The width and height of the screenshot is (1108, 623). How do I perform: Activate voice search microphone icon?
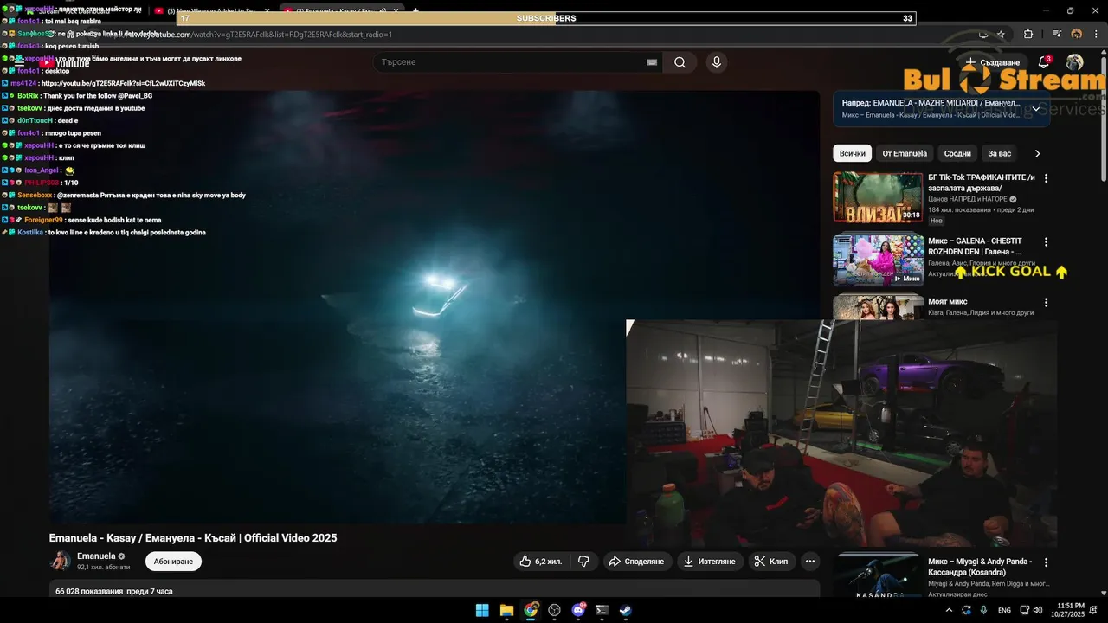click(x=716, y=62)
